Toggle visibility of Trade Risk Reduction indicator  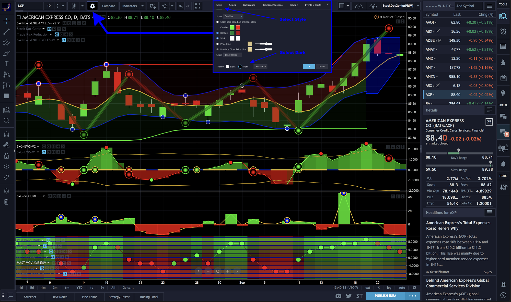[57, 34]
